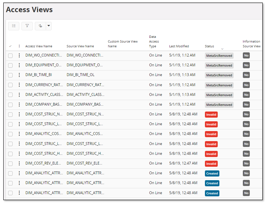The height and width of the screenshot is (203, 266).
Task: Tick the checkbox for DIM_ACTIVITY_CLASS row
Action: pos(10,95)
